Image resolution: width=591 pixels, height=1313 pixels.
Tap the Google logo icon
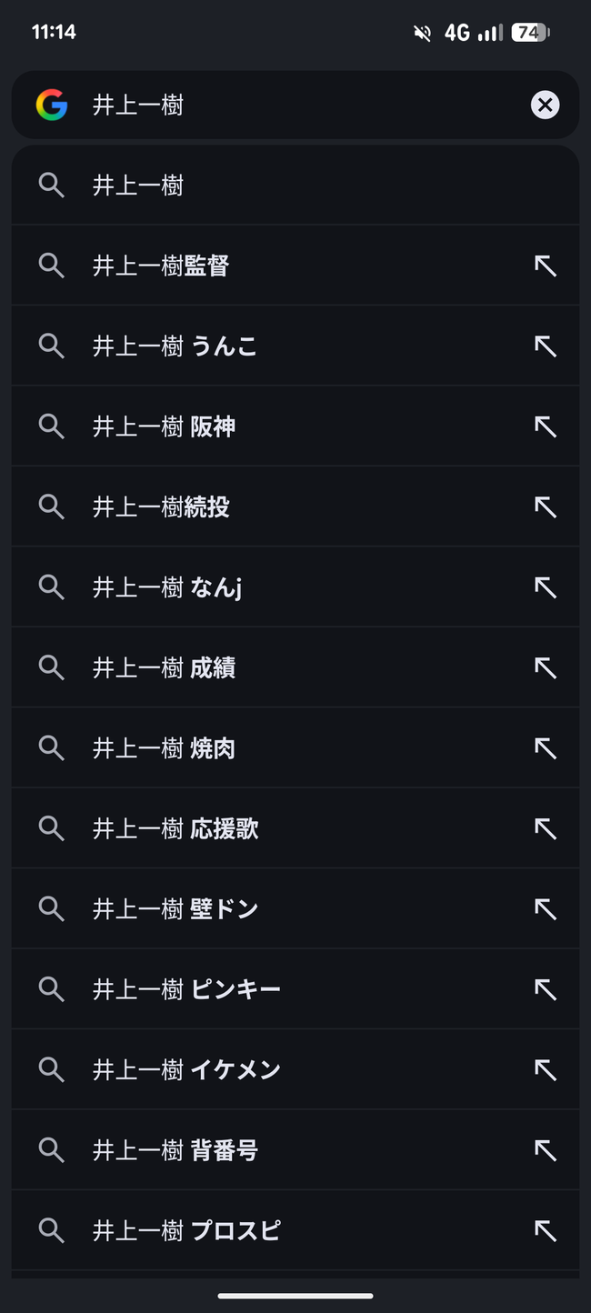(x=52, y=105)
